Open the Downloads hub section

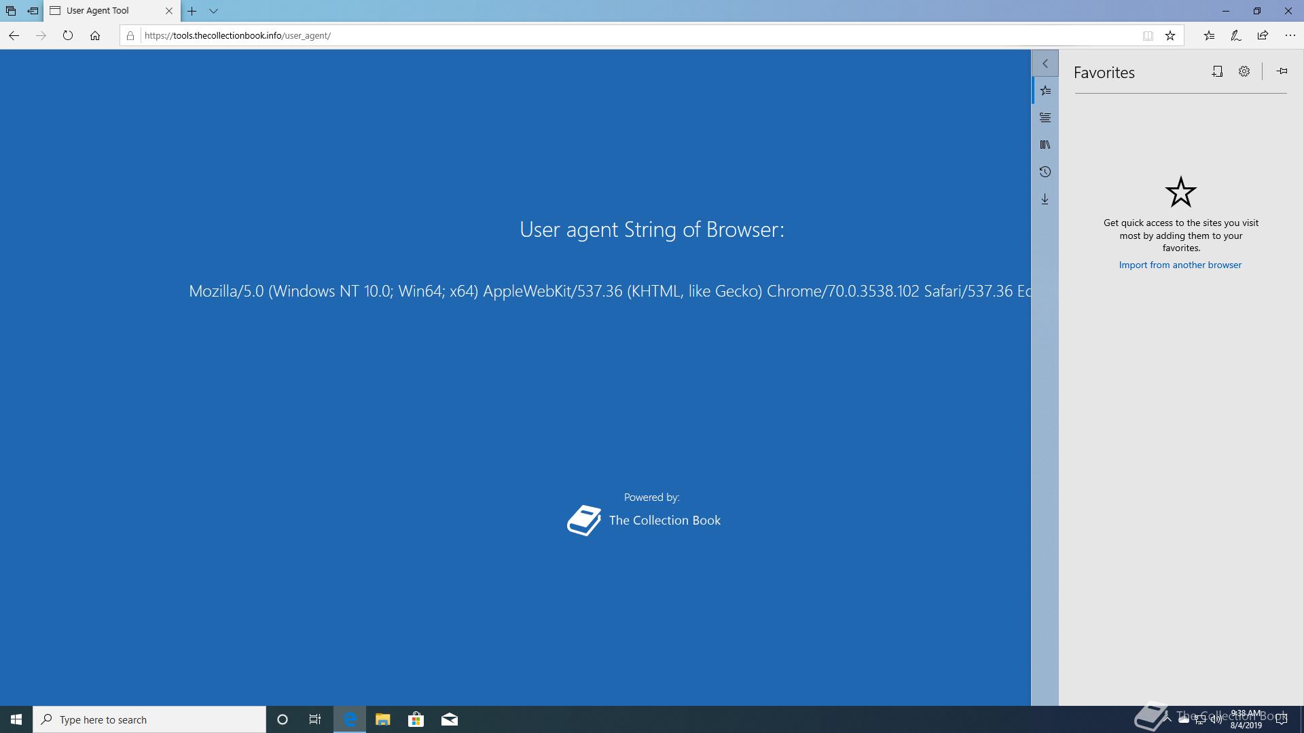(1045, 199)
